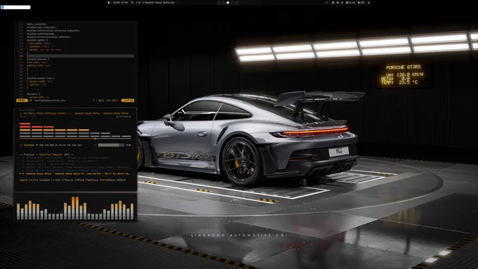This screenshot has width=478, height=269.
Task: Switch to the first workspace dot
Action: pyautogui.click(x=219, y=2)
